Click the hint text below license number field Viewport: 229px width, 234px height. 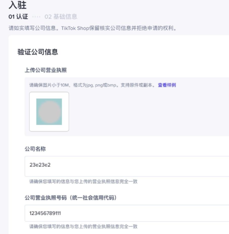[x=83, y=226]
